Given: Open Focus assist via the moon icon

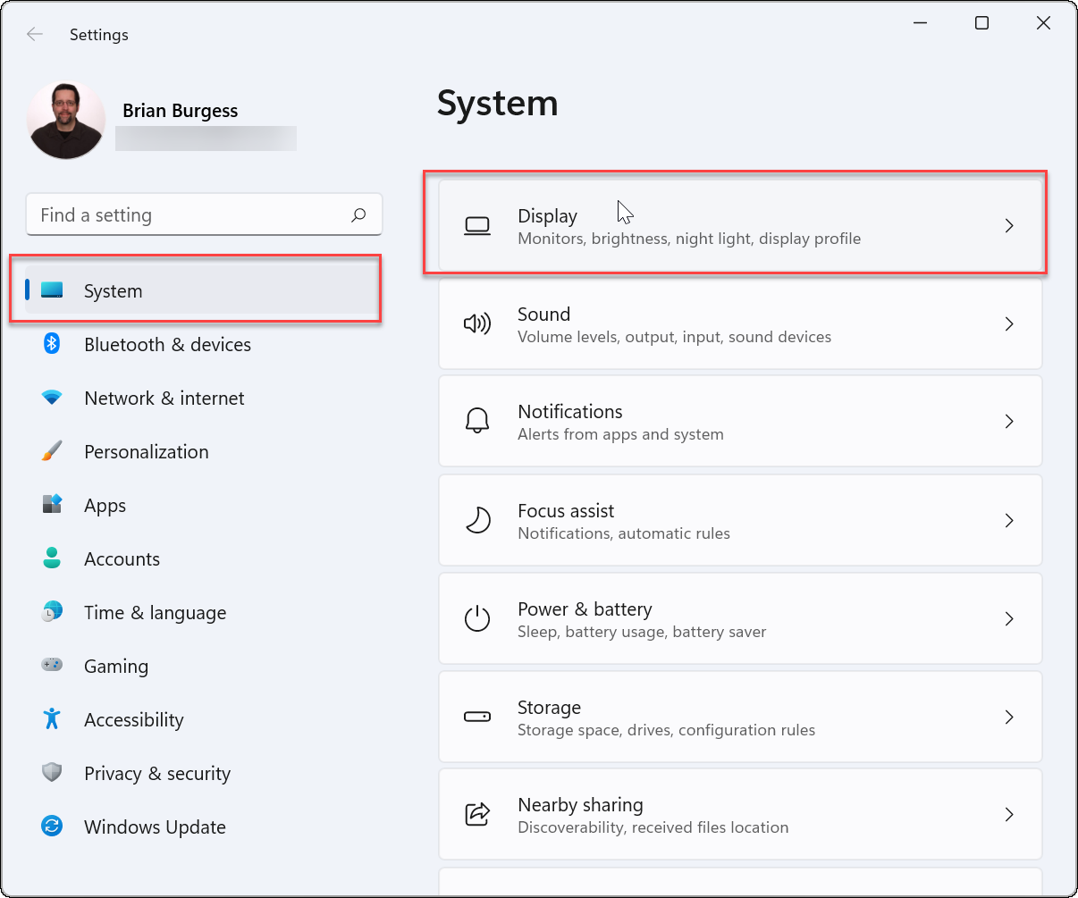Looking at the screenshot, I should 477,520.
